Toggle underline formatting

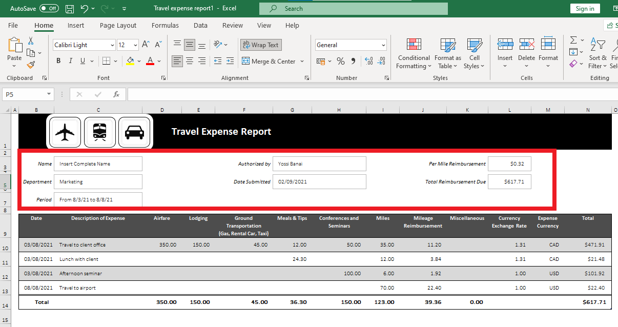82,60
